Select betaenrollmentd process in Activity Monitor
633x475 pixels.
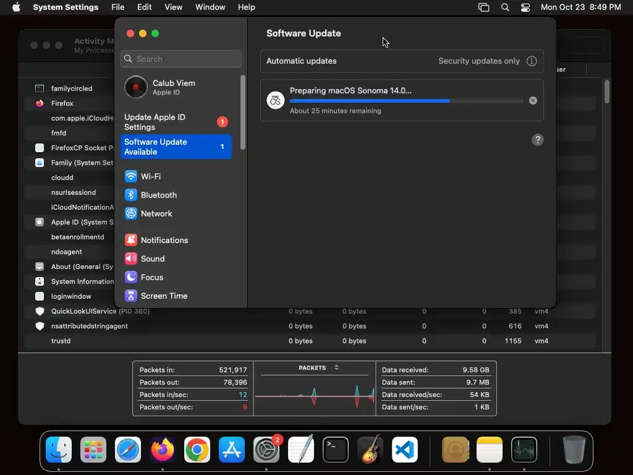pos(77,237)
